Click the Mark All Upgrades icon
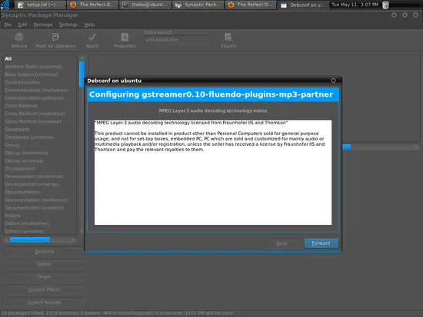Screen dimensions: 423x317 click(x=55, y=37)
